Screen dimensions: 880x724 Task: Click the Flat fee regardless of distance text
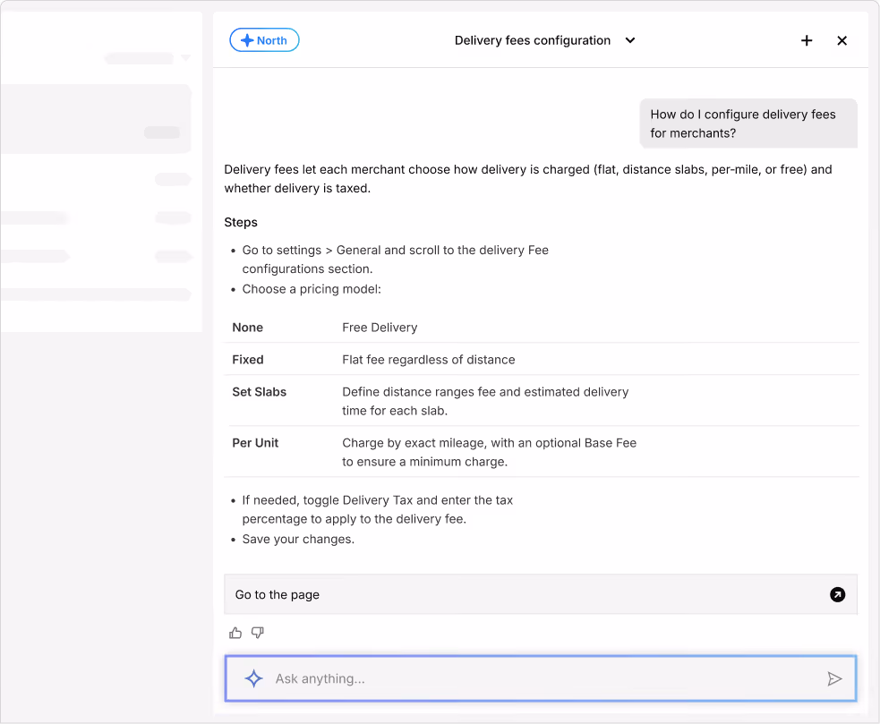coord(429,360)
